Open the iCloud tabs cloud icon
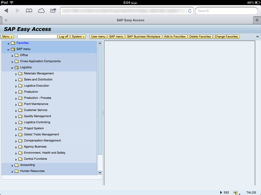This screenshot has height=195, width=261. [x=41, y=11]
